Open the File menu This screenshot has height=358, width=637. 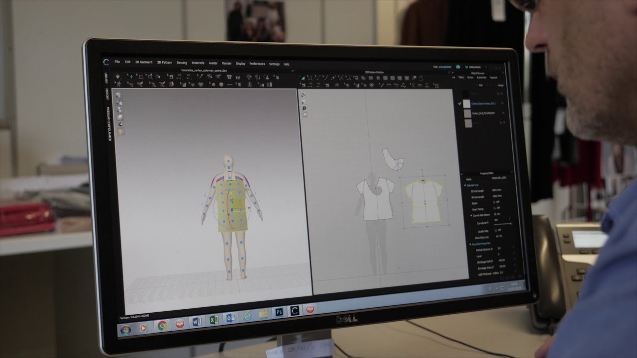(x=117, y=63)
